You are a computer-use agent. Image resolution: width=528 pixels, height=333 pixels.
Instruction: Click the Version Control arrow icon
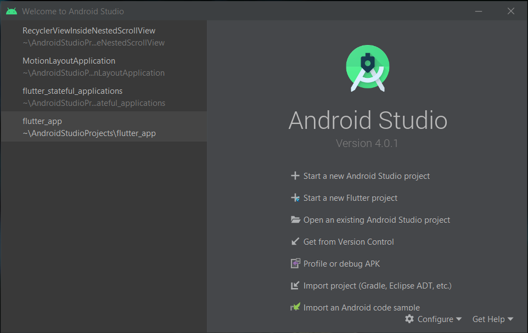[295, 241]
